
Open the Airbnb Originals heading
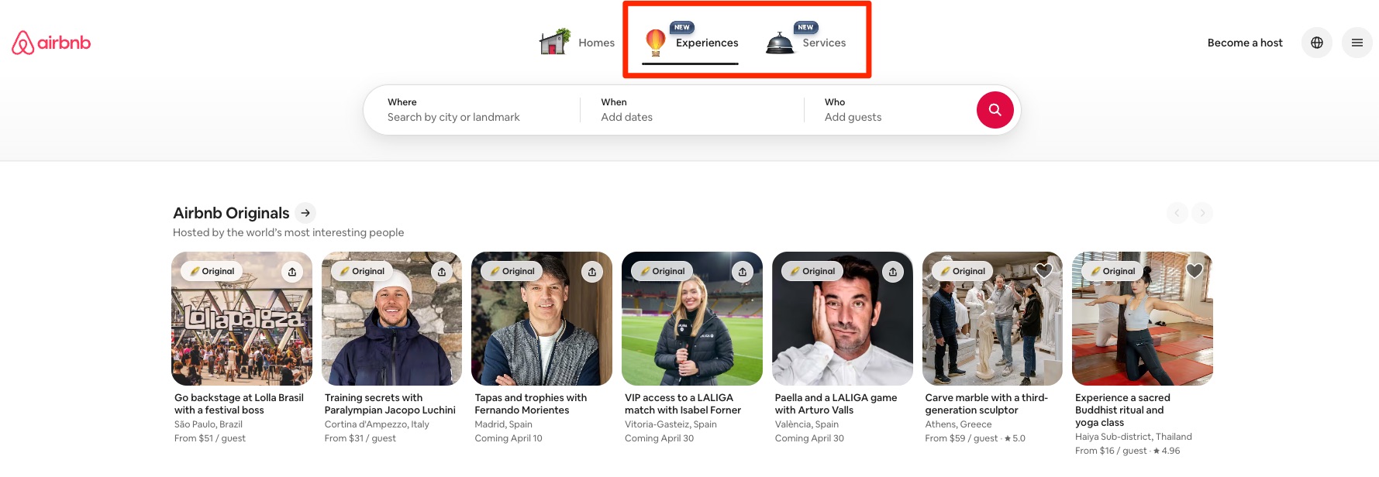click(231, 213)
